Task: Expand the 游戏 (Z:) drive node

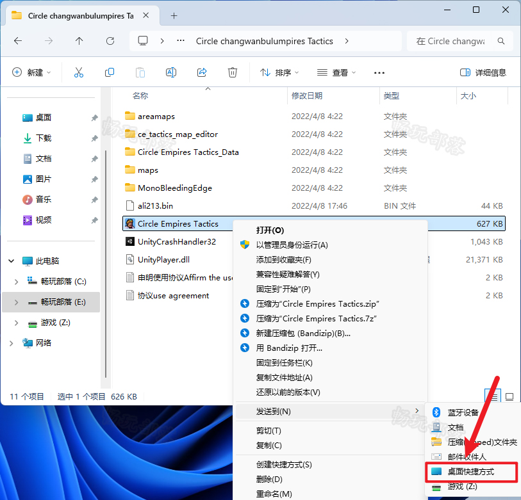Action: pos(16,323)
